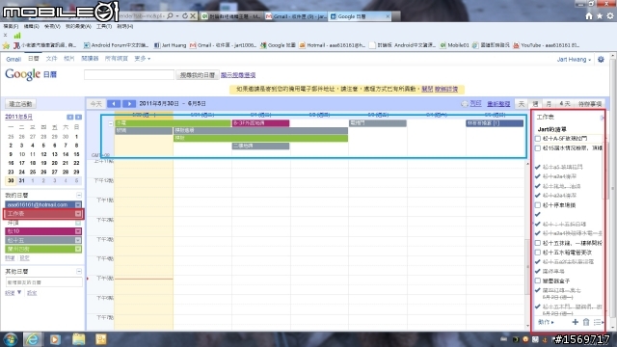Open dropdown arrow for 松10 calendar
617x347 pixels.
[x=78, y=231]
